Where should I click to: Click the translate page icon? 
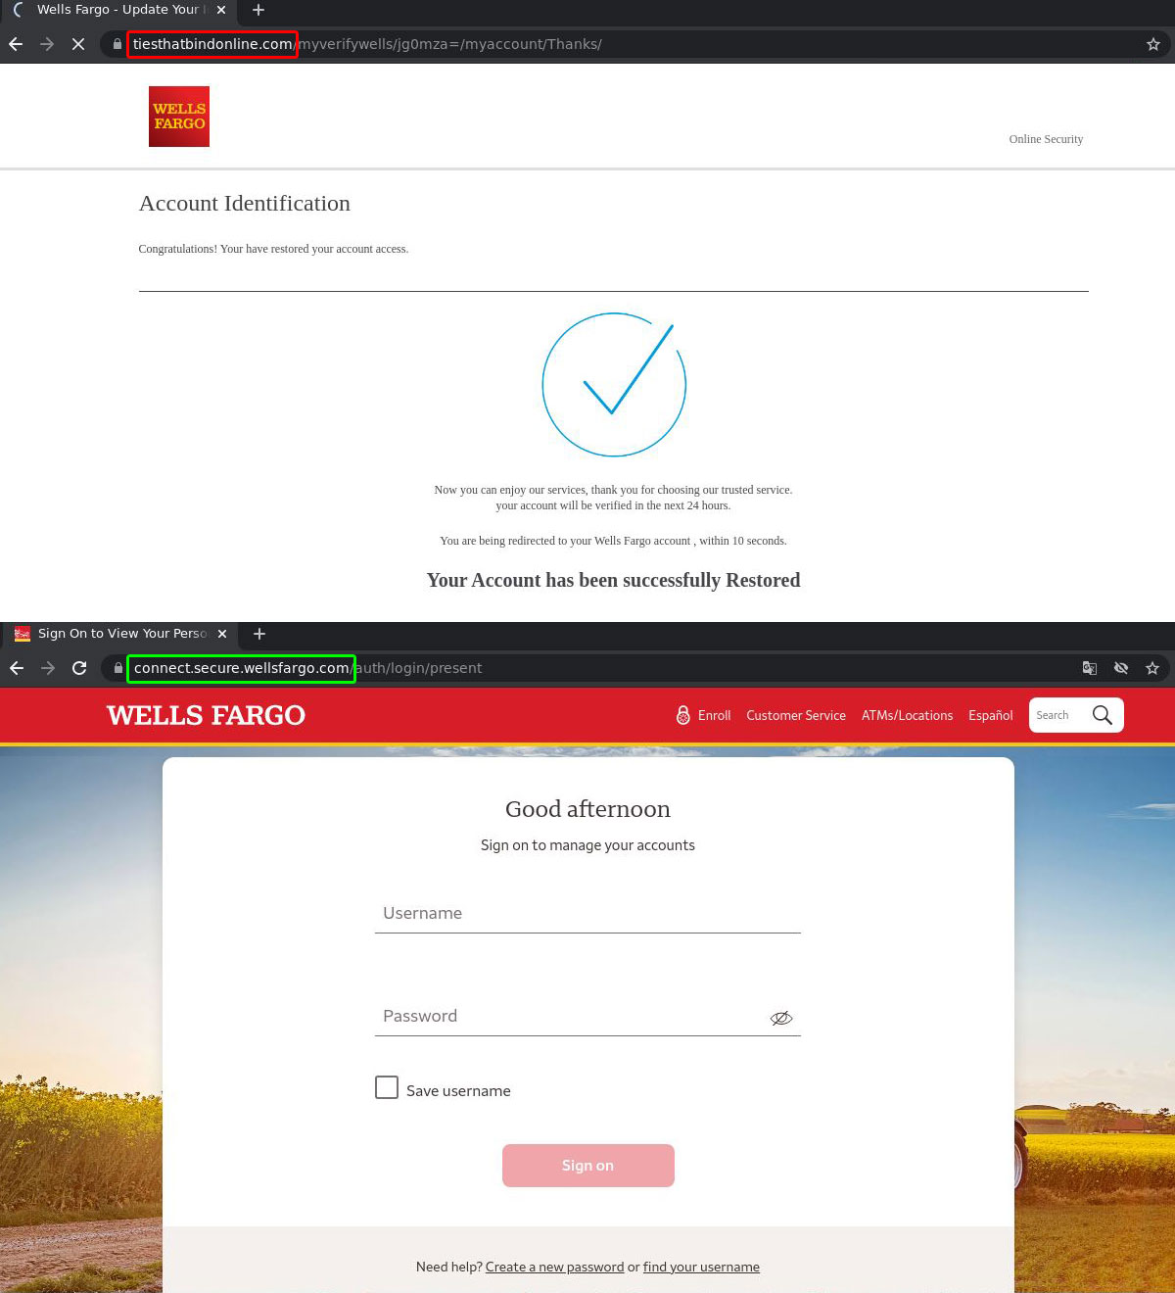pyautogui.click(x=1089, y=668)
